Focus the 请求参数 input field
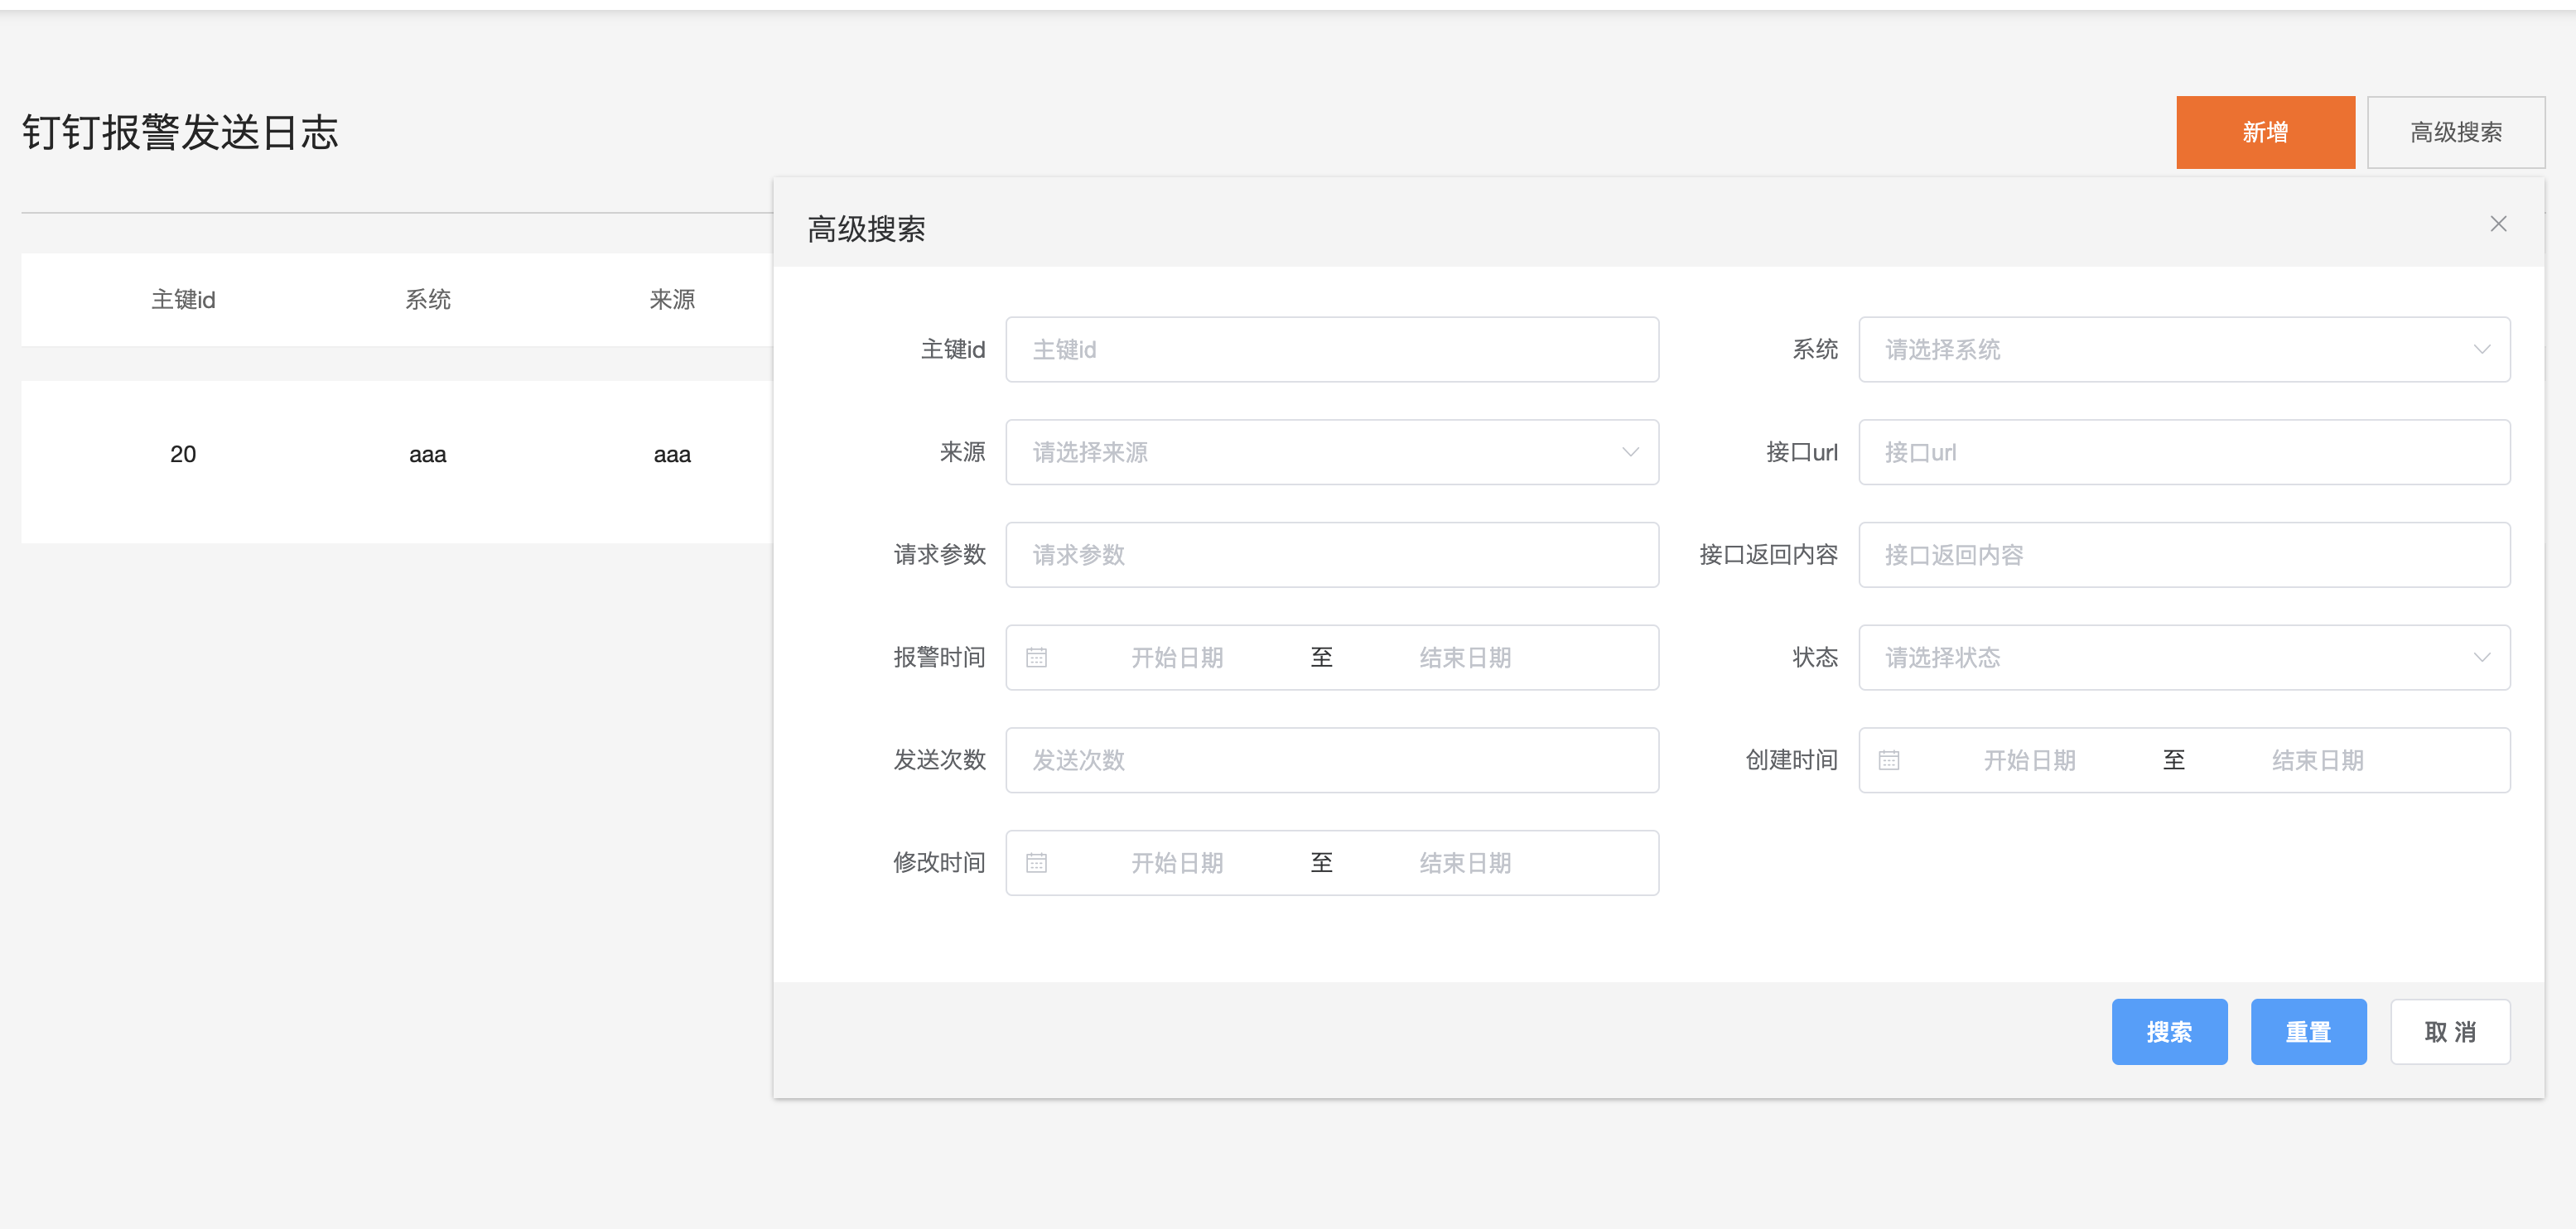The height and width of the screenshot is (1229, 2576). [x=1332, y=555]
